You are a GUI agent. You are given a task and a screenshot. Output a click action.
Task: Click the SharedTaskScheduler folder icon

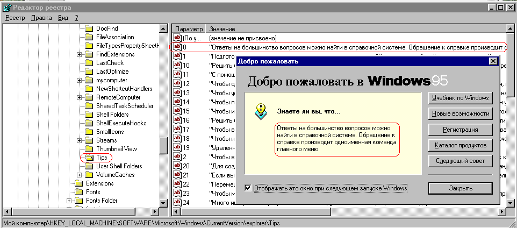pyautogui.click(x=89, y=105)
